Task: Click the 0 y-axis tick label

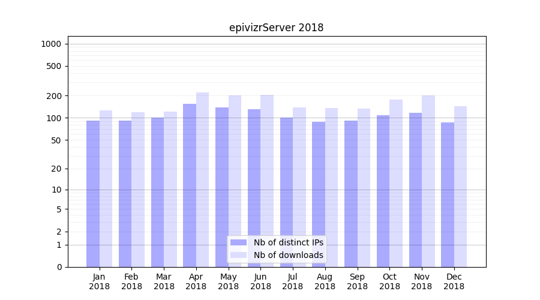Action: (59, 267)
